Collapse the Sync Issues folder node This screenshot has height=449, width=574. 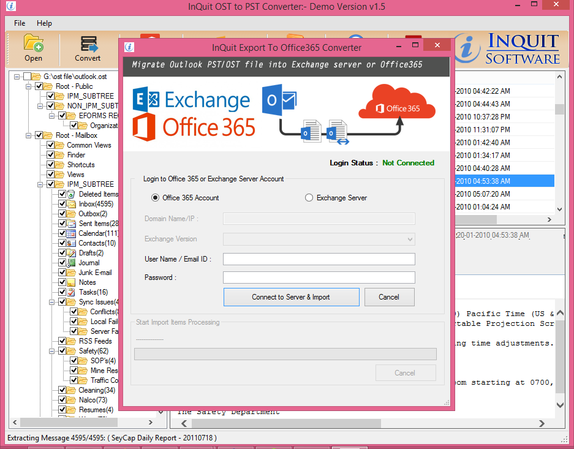(52, 302)
